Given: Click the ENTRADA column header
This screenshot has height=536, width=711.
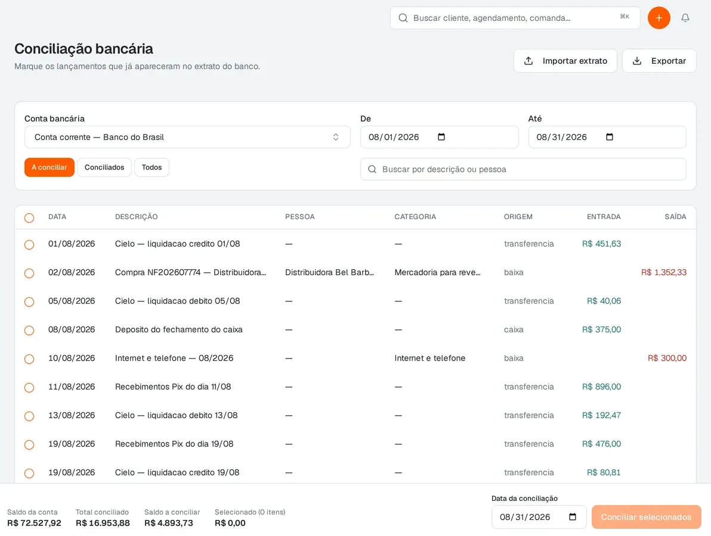Looking at the screenshot, I should tap(604, 217).
